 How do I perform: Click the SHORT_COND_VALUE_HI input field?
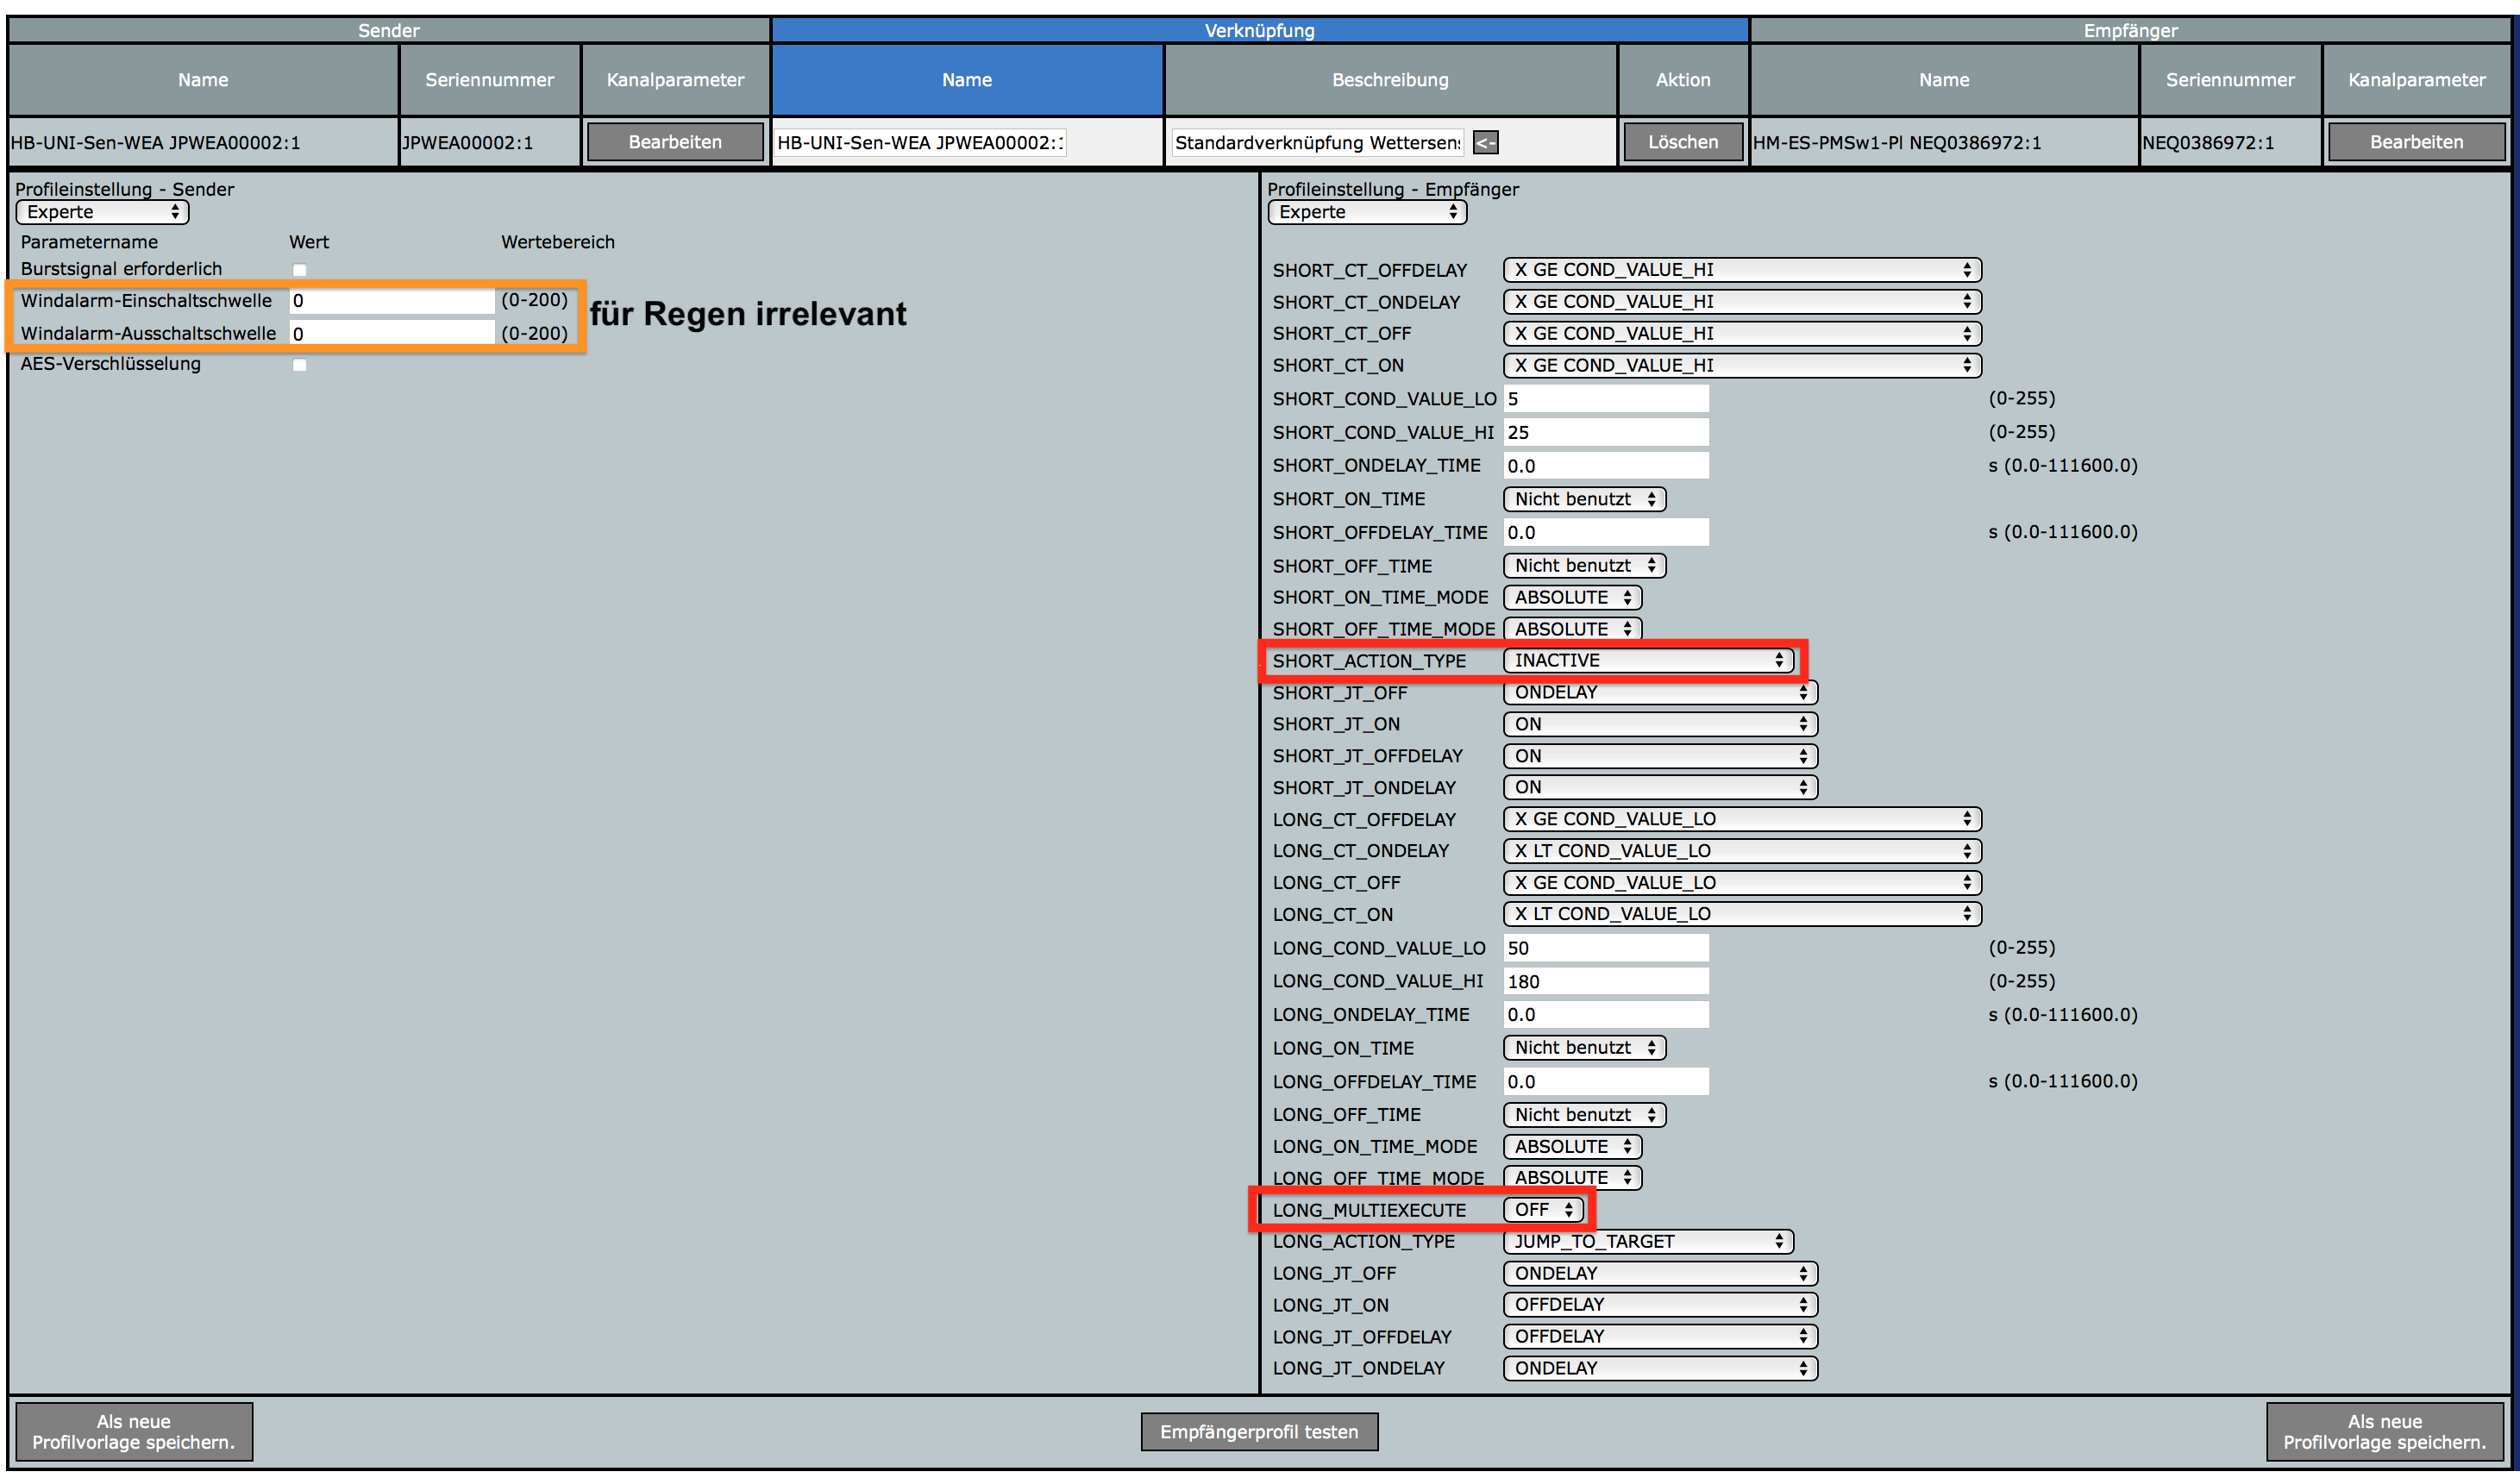(1606, 432)
